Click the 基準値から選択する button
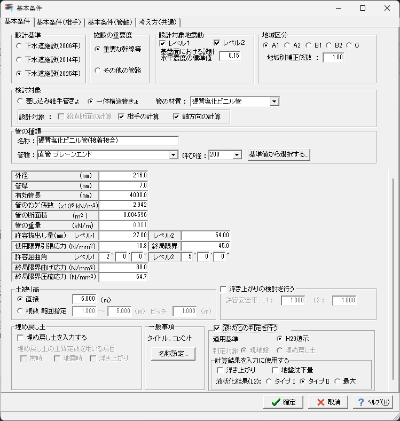400x421 pixels. pos(279,154)
